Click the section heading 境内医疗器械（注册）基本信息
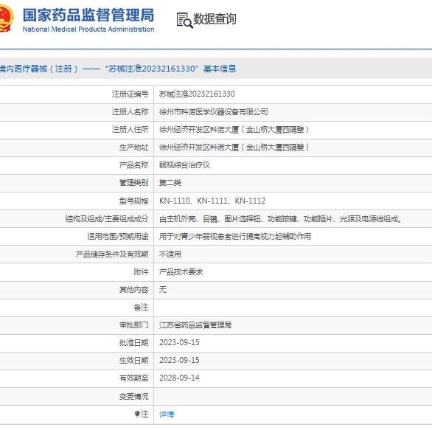This screenshot has height=430, width=432. (118, 69)
